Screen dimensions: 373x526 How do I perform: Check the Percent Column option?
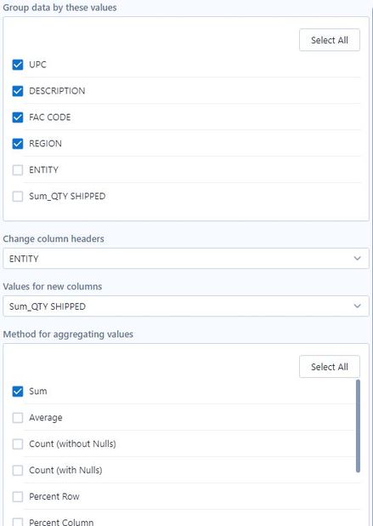click(18, 522)
